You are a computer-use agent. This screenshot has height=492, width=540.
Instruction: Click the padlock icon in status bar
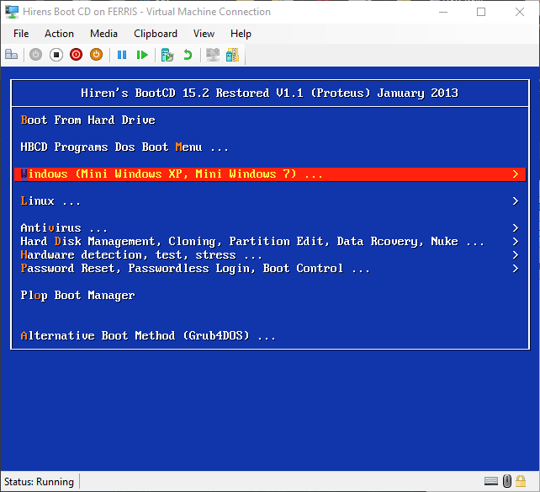coord(521,480)
